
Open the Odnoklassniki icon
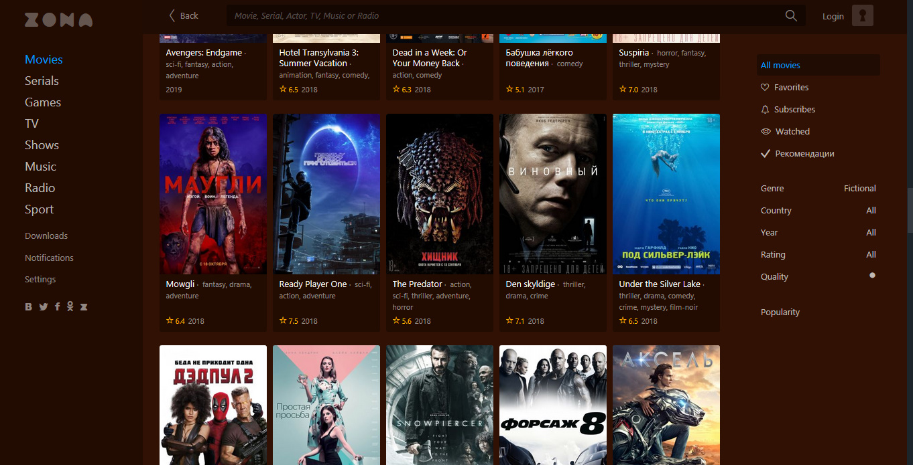point(70,306)
